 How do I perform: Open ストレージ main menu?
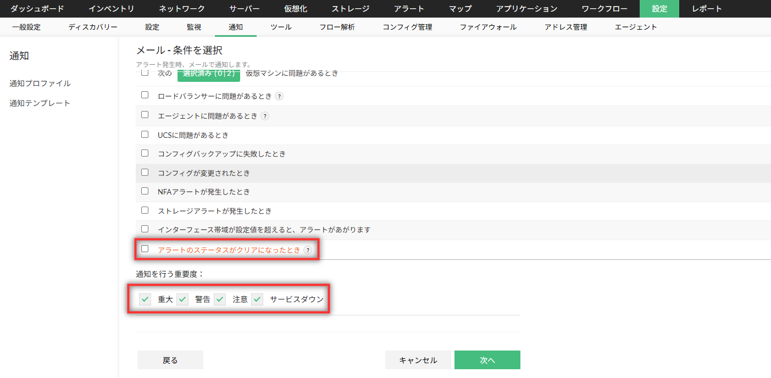coord(351,9)
